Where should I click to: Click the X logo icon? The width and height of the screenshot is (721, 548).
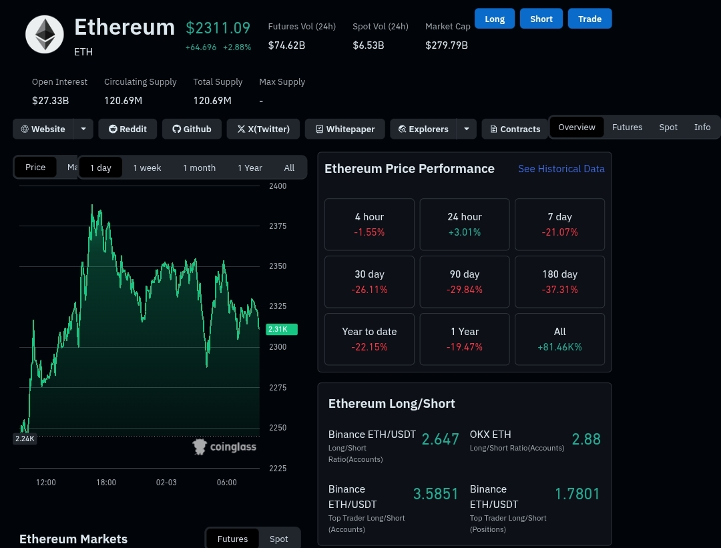(x=241, y=129)
